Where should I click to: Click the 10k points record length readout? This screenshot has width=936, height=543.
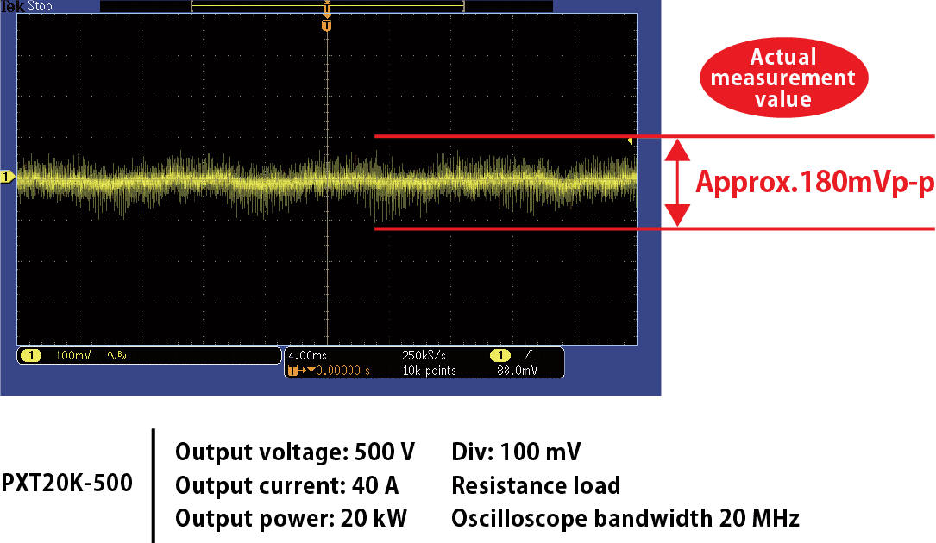pyautogui.click(x=429, y=371)
